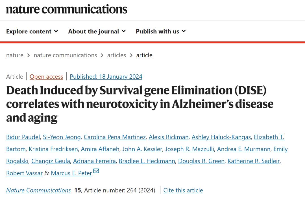Expand the Explore content dropdown
Viewport: 305px width, 199px height.
tap(32, 31)
